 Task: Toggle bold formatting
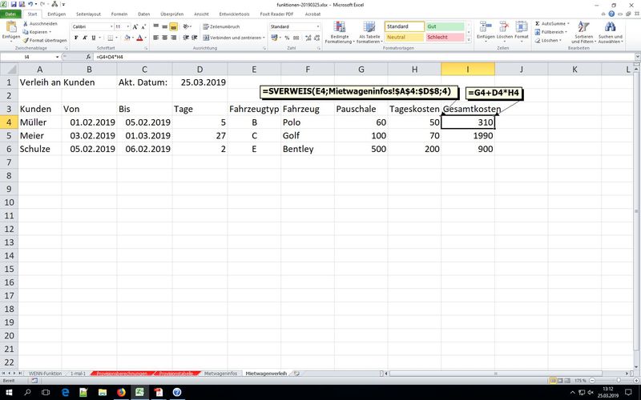[x=75, y=38]
